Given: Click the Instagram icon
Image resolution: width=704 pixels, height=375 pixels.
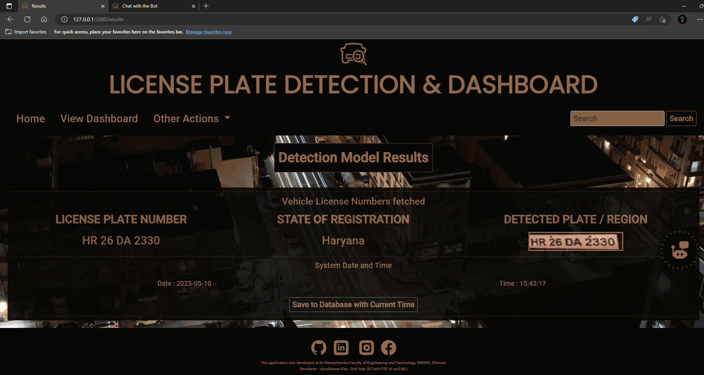Looking at the screenshot, I should 366,347.
